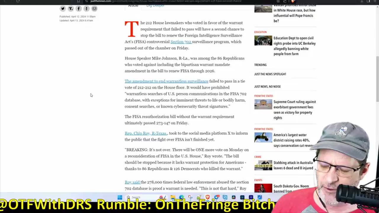Share the article by email

(x=94, y=9)
